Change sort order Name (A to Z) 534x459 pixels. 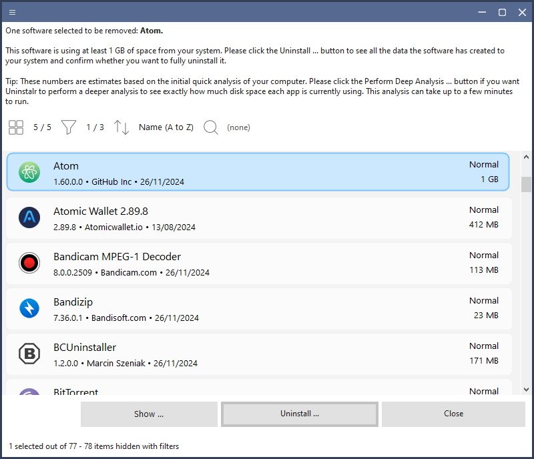(x=166, y=127)
